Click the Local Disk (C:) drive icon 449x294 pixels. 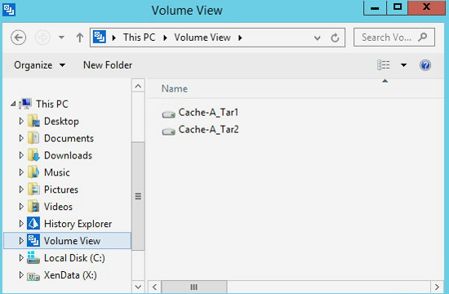pos(33,257)
